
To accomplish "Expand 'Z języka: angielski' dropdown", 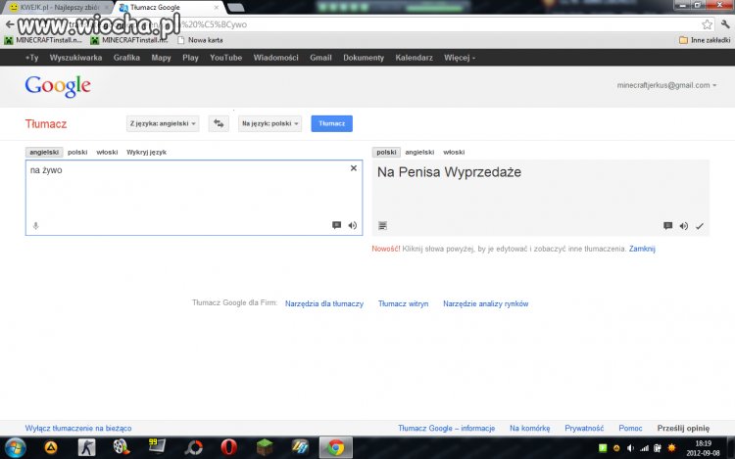I will (163, 123).
